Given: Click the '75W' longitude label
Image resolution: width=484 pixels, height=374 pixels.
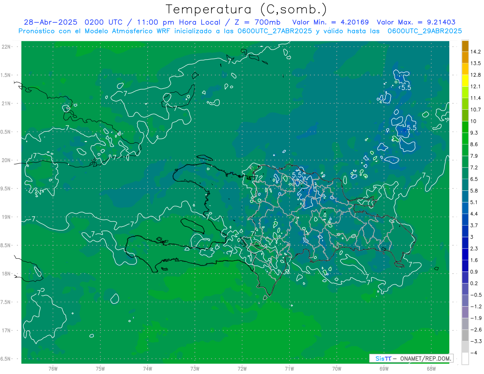Looking at the screenshot, I should coord(100,368).
